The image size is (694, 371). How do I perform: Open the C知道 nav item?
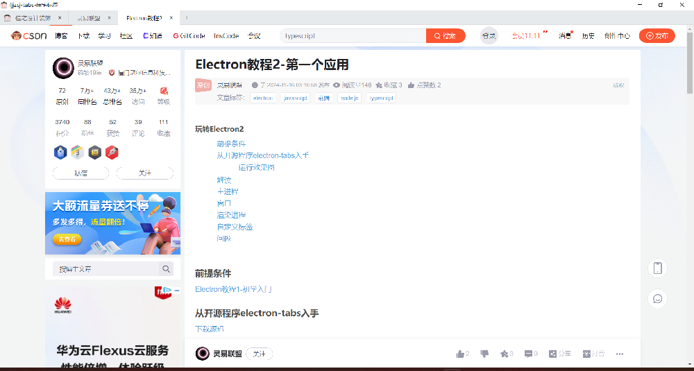[x=153, y=36]
